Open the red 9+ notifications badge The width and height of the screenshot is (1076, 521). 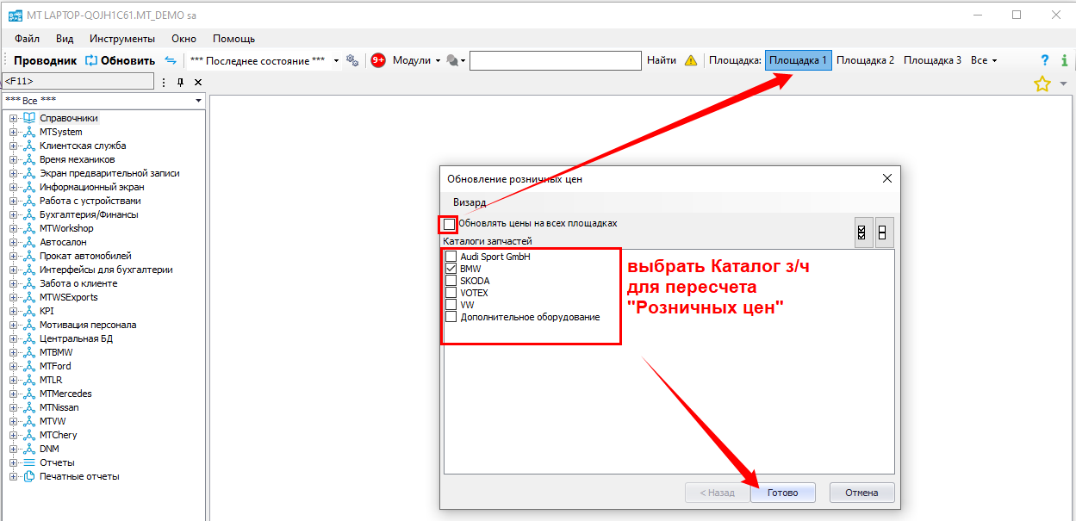[x=377, y=60]
